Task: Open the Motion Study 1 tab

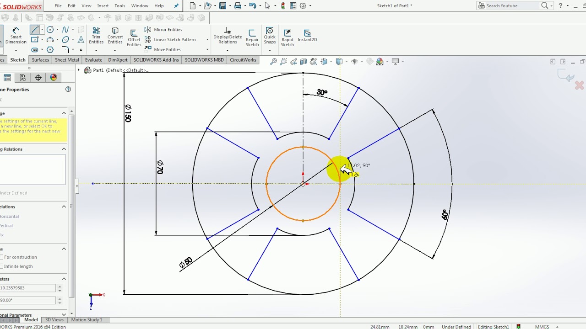Action: coord(87,320)
